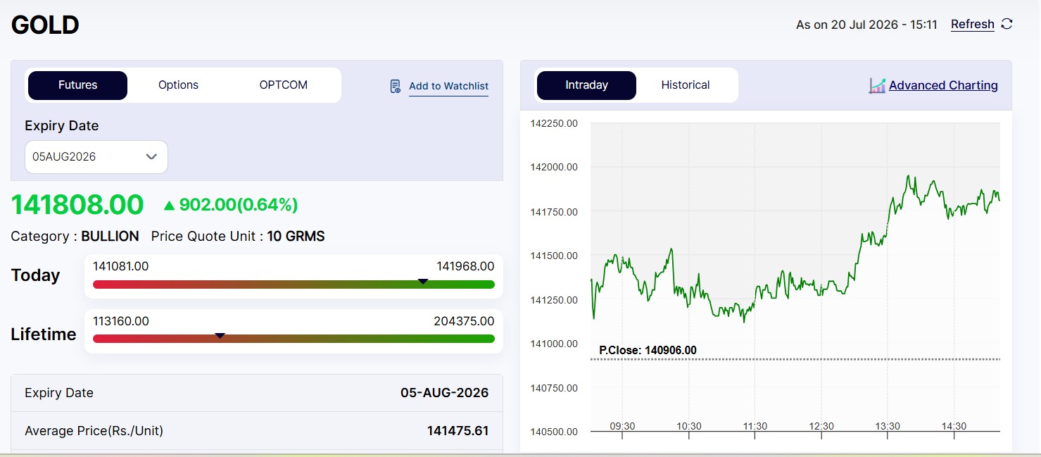Select the Futures tab
The height and width of the screenshot is (457, 1041).
click(77, 85)
